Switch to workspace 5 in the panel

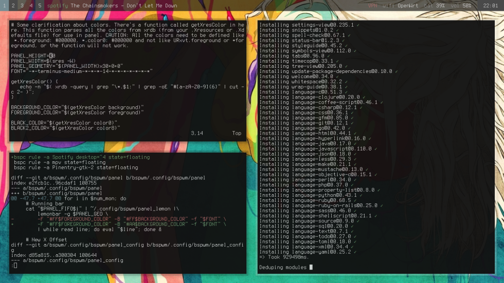click(x=40, y=6)
